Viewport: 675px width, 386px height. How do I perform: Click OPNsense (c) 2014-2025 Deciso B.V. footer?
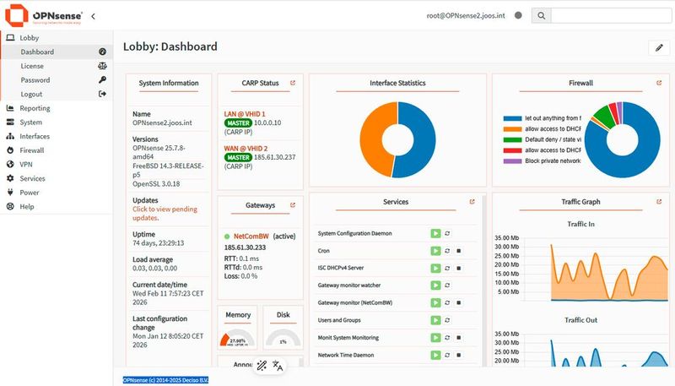click(165, 380)
